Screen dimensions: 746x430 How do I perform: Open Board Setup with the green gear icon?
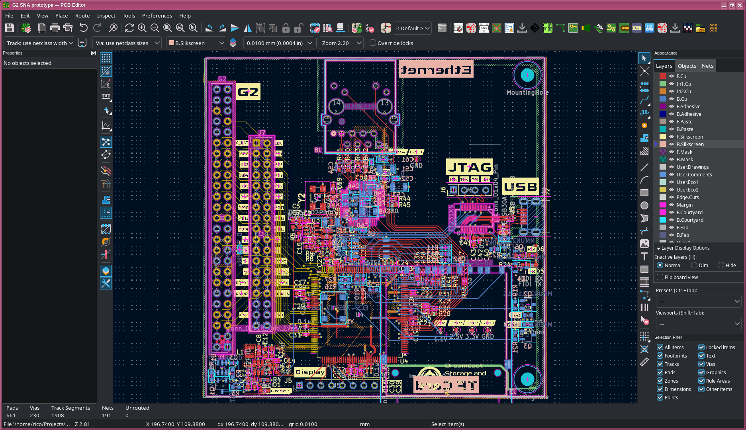click(x=26, y=28)
